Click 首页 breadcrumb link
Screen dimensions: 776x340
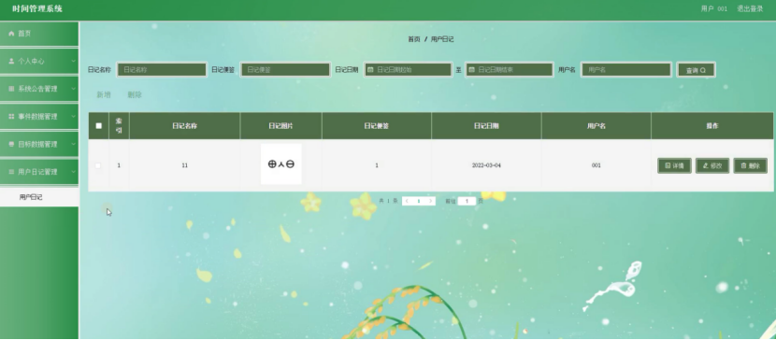click(414, 39)
